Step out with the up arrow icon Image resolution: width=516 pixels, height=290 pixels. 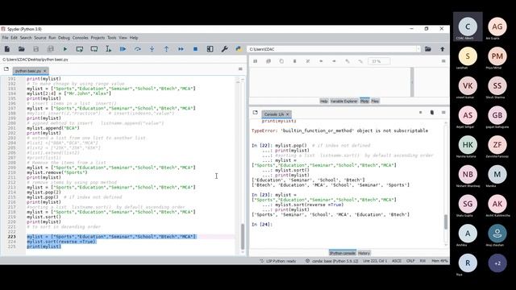[x=166, y=49]
